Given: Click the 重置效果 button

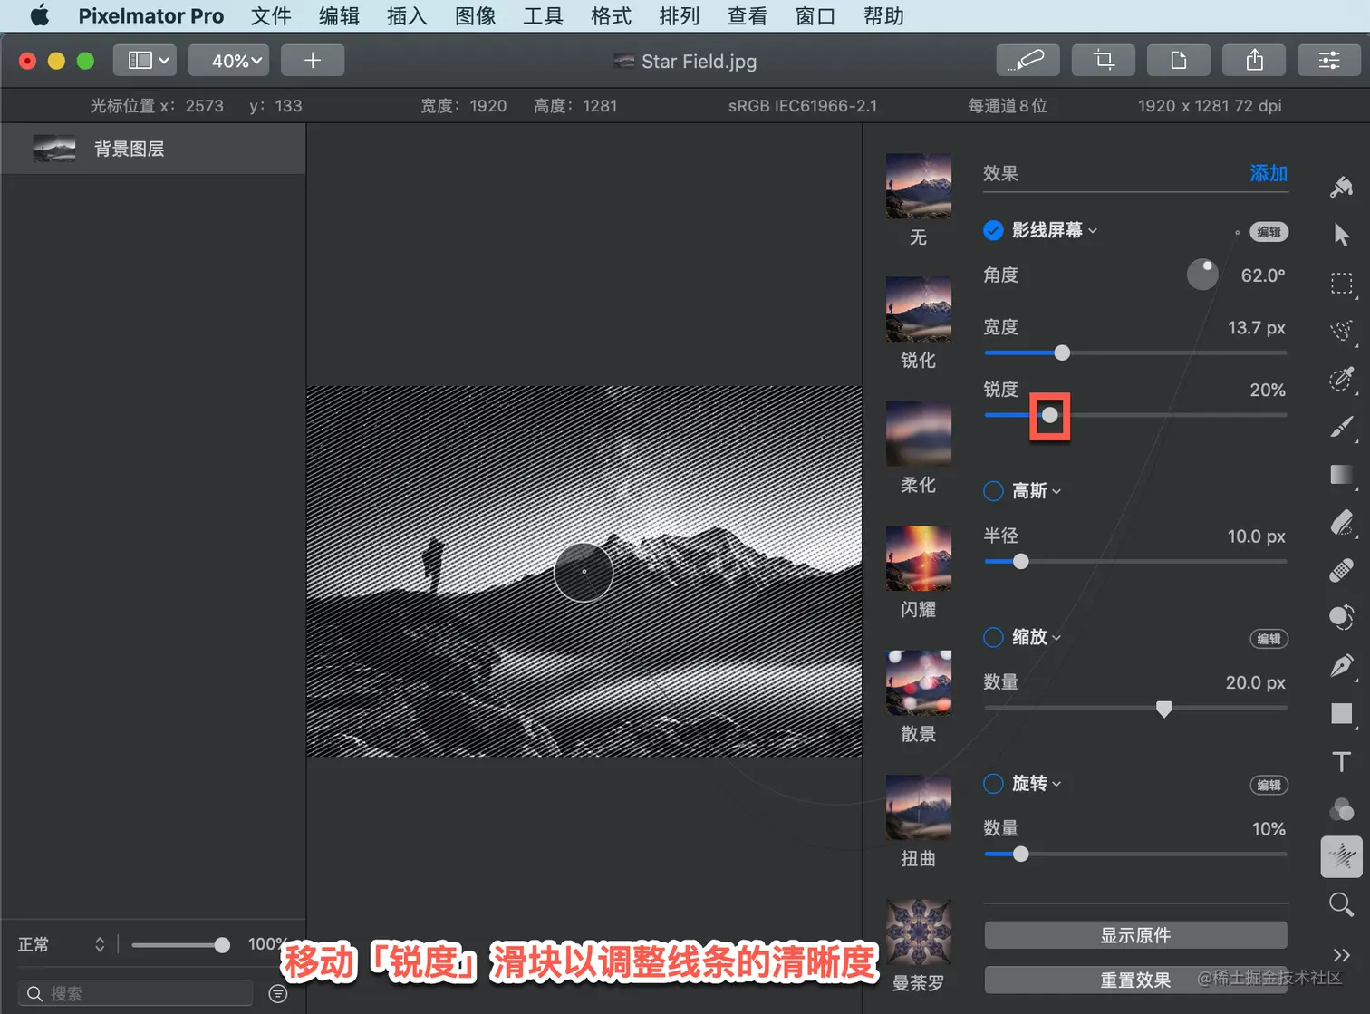Looking at the screenshot, I should [x=1135, y=980].
